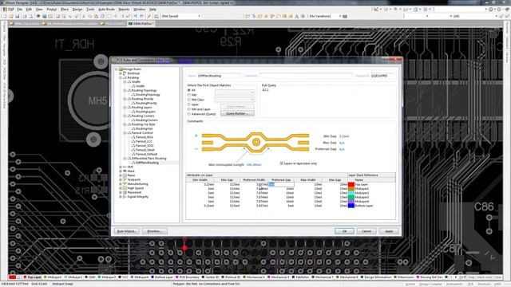This screenshot has width=511, height=287.
Task: Collapse the Fanout Control node
Action: [x=125, y=133]
